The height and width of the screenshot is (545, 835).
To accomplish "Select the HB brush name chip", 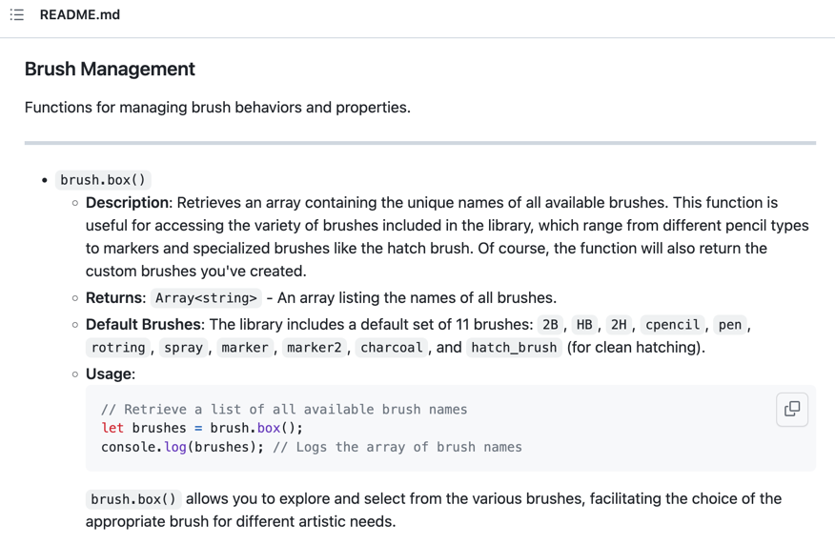I will tap(584, 325).
